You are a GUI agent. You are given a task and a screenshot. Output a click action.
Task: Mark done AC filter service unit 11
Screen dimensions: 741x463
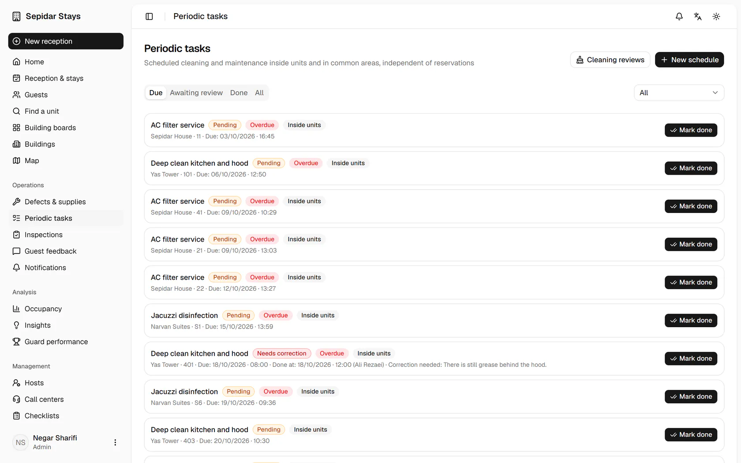click(x=691, y=130)
